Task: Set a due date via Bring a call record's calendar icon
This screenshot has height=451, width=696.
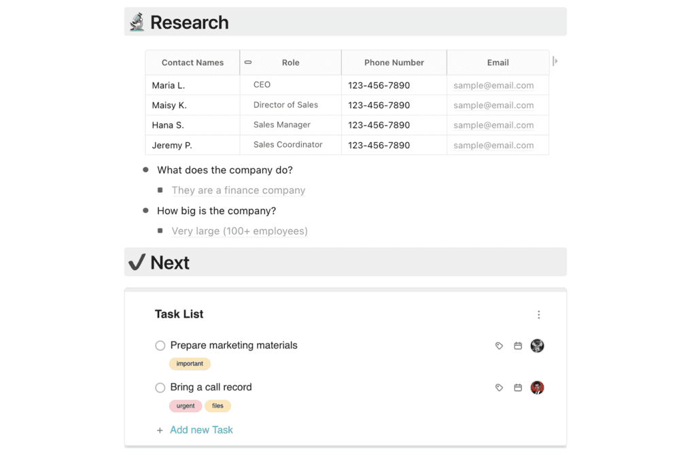Action: (518, 387)
